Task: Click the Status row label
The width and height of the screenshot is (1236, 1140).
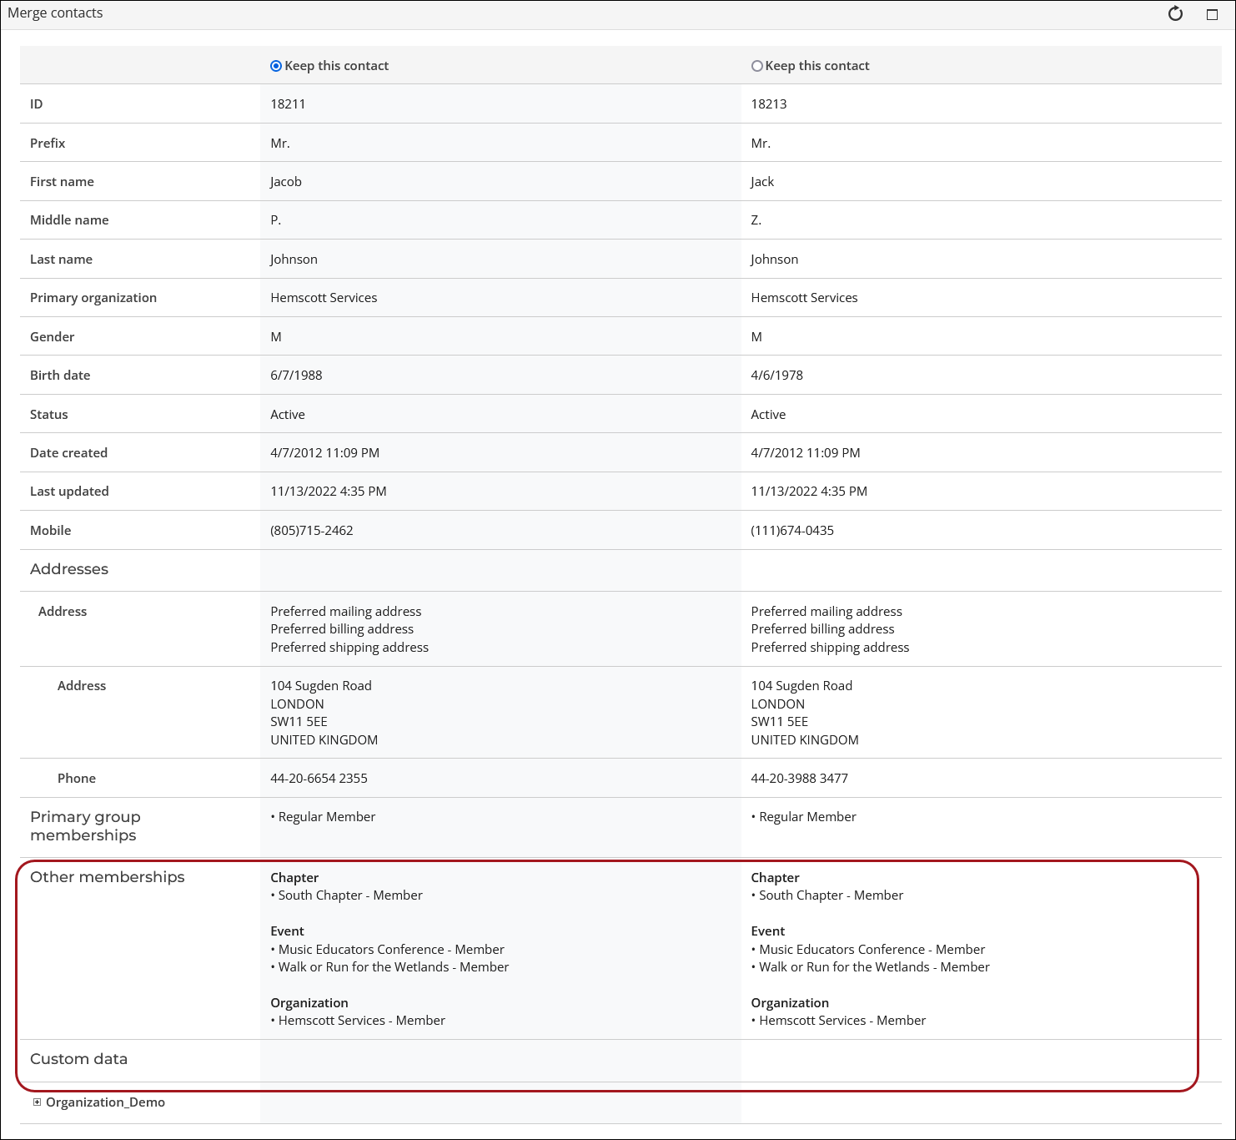Action: [49, 415]
